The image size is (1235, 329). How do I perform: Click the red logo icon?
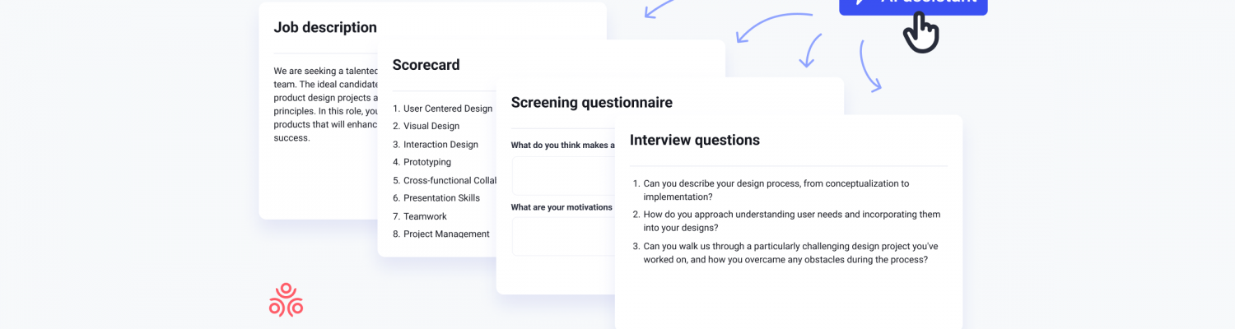286,300
